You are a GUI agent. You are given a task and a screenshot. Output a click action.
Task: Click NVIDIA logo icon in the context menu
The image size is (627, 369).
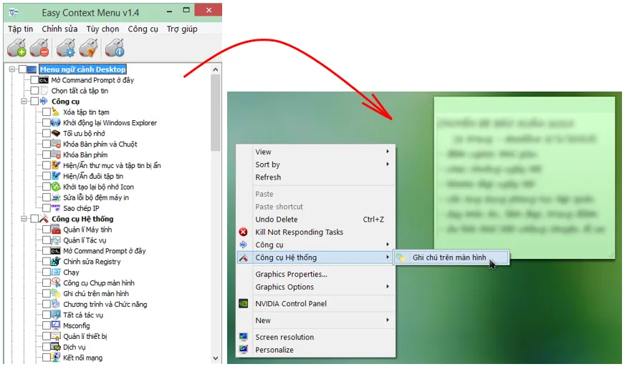243,304
